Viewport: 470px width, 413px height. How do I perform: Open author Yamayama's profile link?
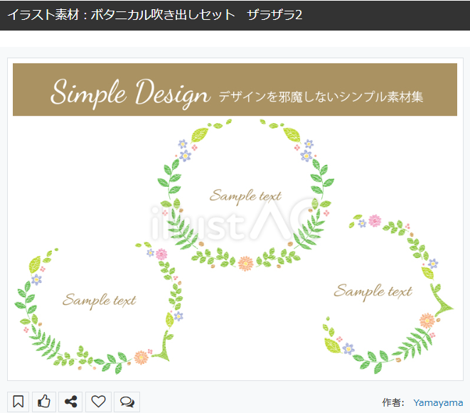438,402
